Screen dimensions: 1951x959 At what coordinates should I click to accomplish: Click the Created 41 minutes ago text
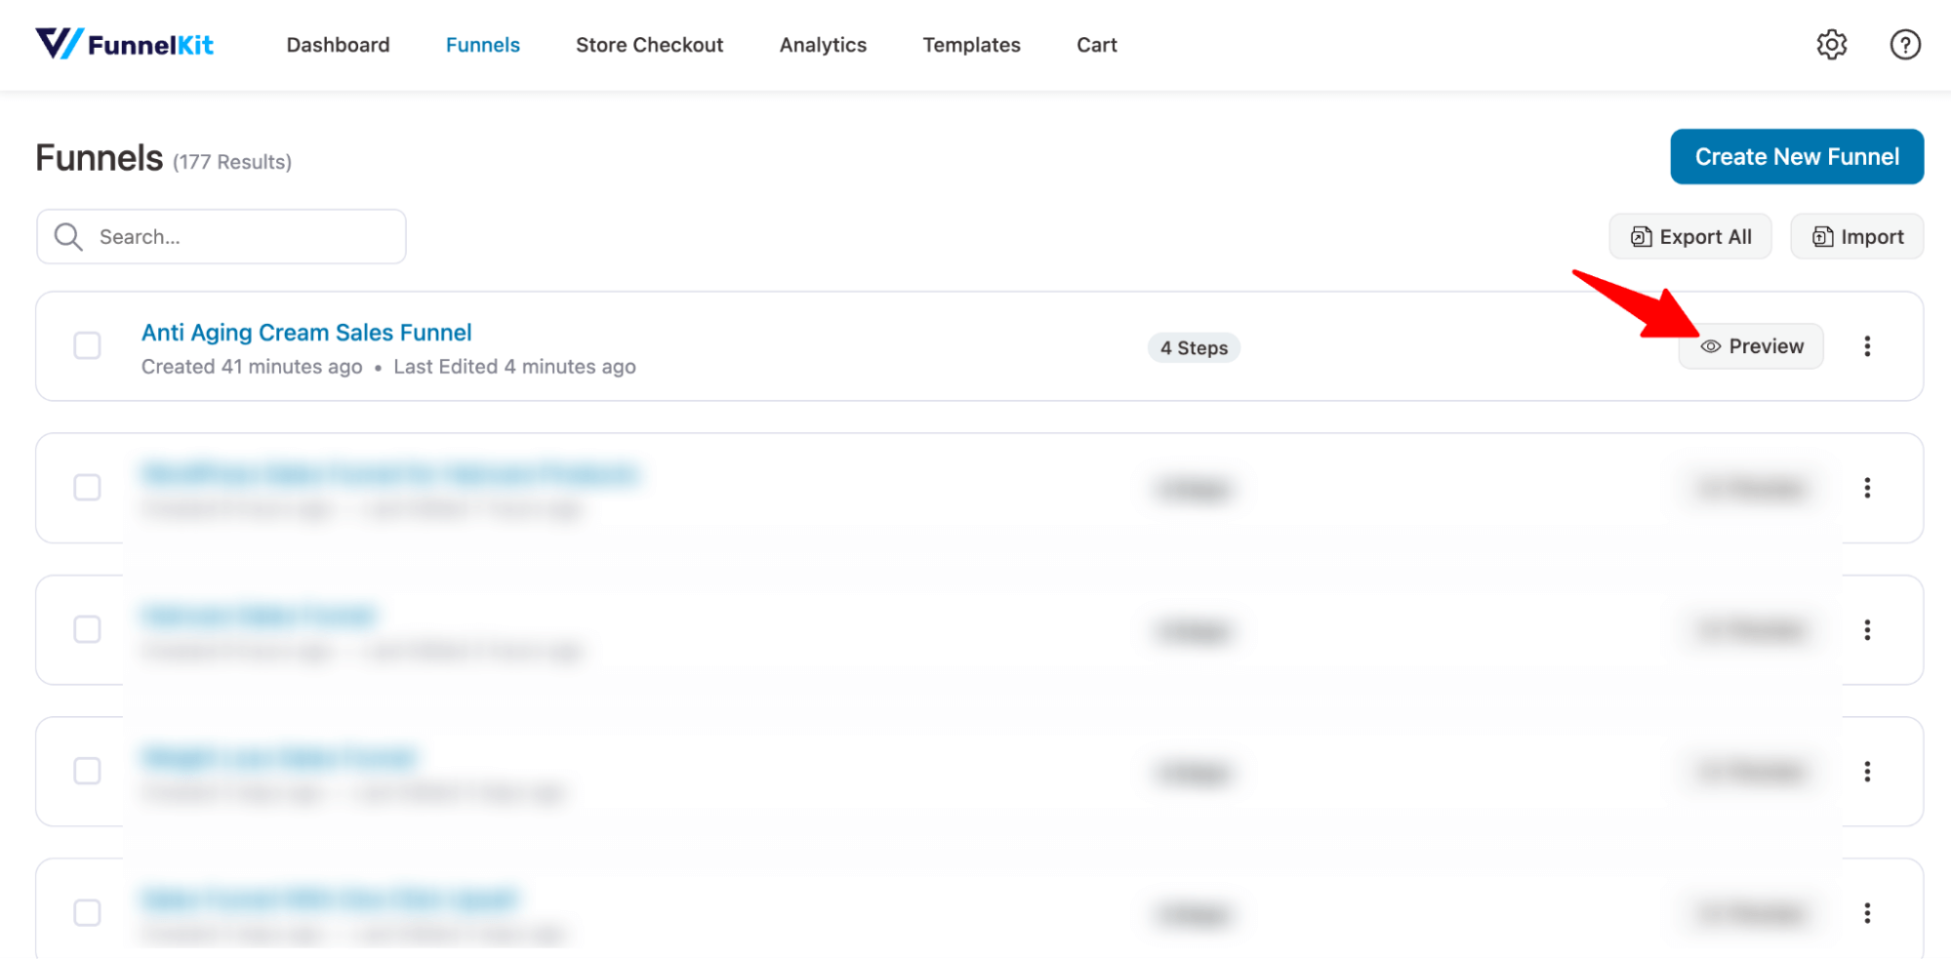click(252, 367)
